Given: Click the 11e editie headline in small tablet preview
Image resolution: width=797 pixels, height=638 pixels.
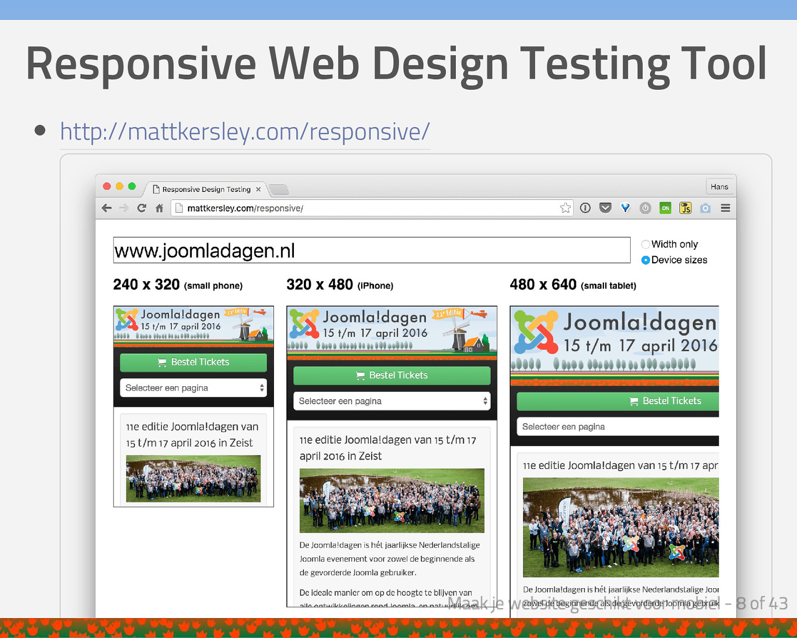Looking at the screenshot, I should (x=621, y=466).
